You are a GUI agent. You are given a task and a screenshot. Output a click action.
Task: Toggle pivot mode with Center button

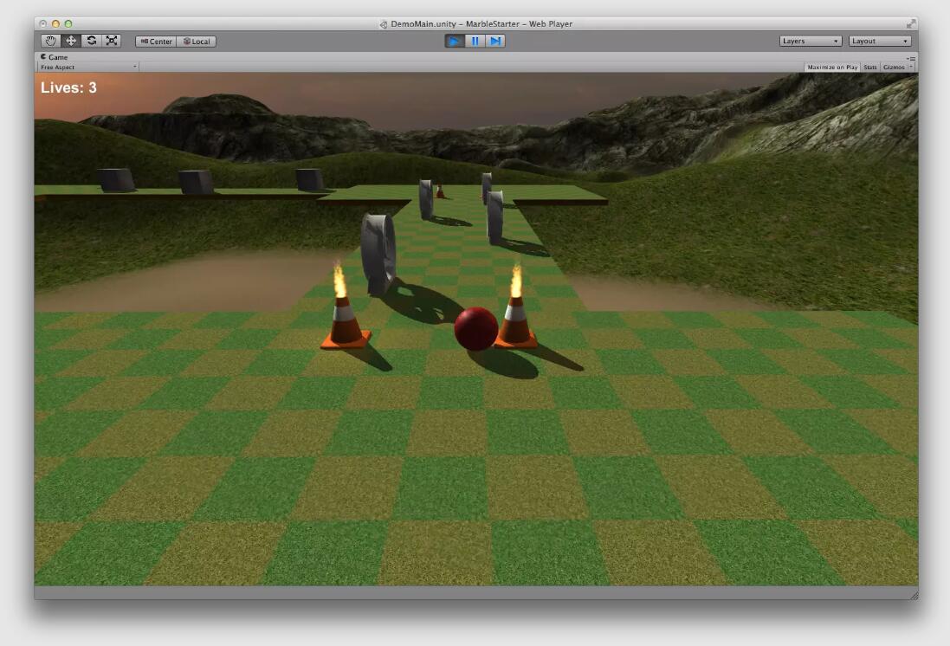tap(156, 42)
